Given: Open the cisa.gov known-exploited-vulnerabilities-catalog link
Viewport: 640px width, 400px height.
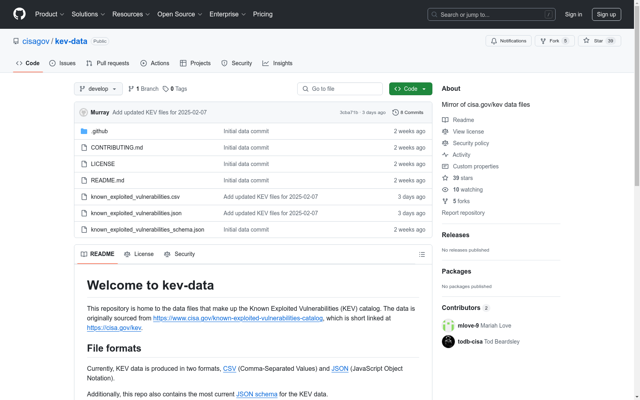Looking at the screenshot, I should (238, 318).
